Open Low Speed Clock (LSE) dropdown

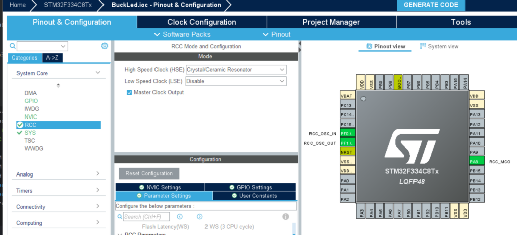click(x=236, y=81)
